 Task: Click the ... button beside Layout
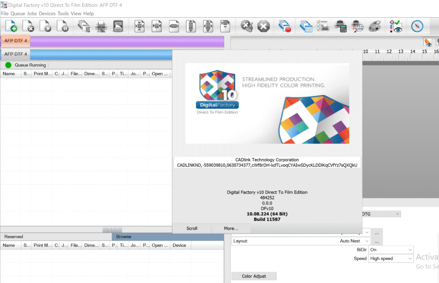click(x=377, y=241)
